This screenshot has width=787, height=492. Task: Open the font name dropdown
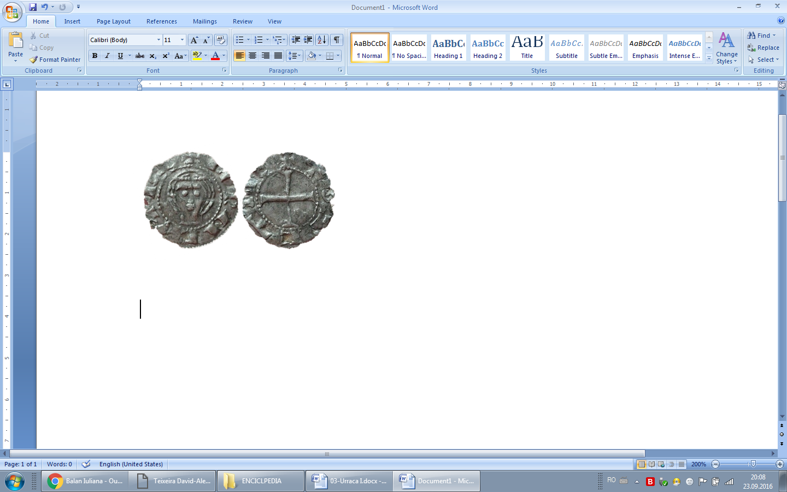(158, 40)
